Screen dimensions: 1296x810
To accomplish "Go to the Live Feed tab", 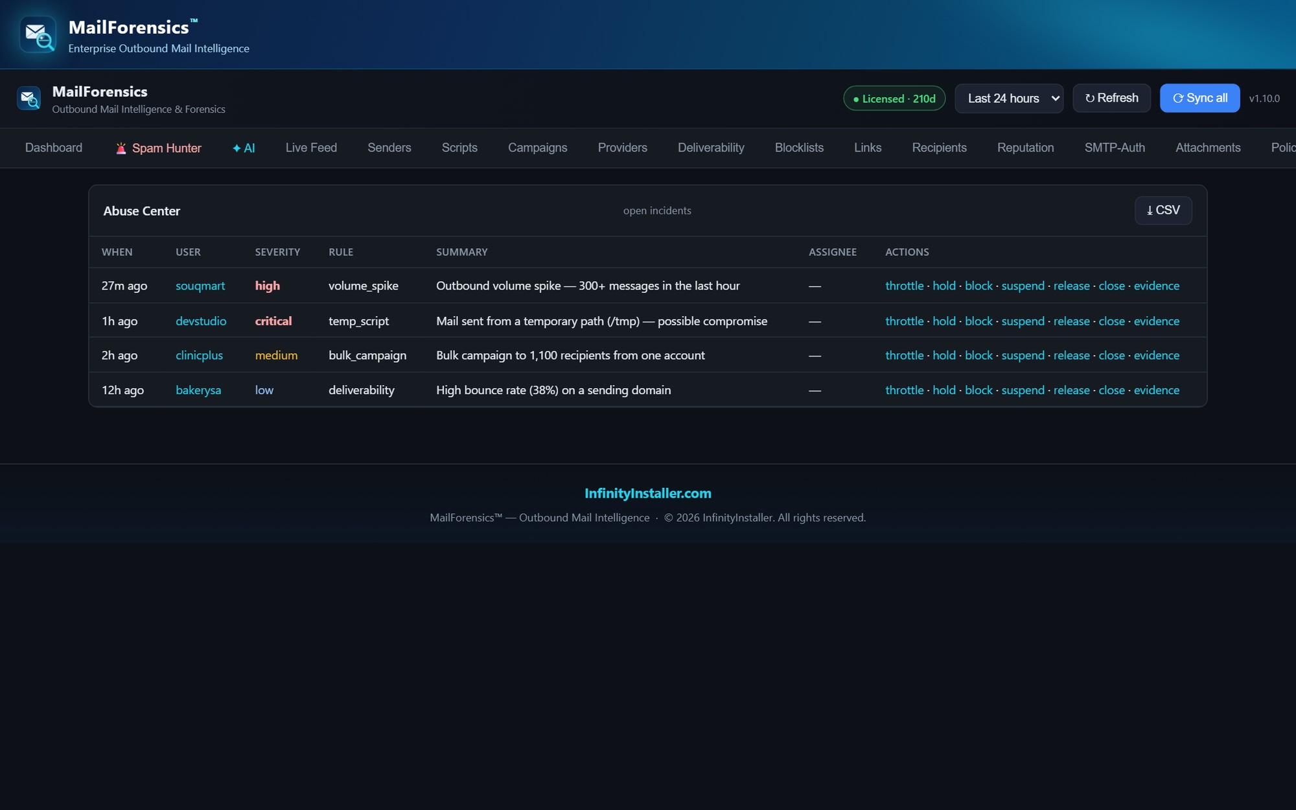I will click(311, 148).
